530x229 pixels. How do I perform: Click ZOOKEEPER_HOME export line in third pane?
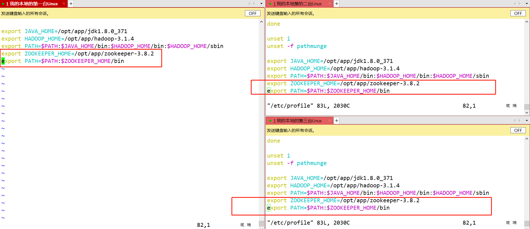pos(343,200)
